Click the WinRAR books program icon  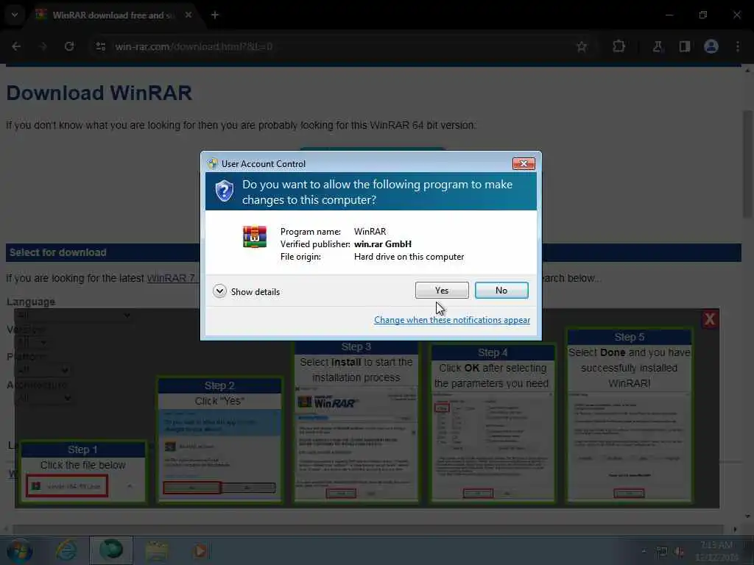(x=254, y=237)
